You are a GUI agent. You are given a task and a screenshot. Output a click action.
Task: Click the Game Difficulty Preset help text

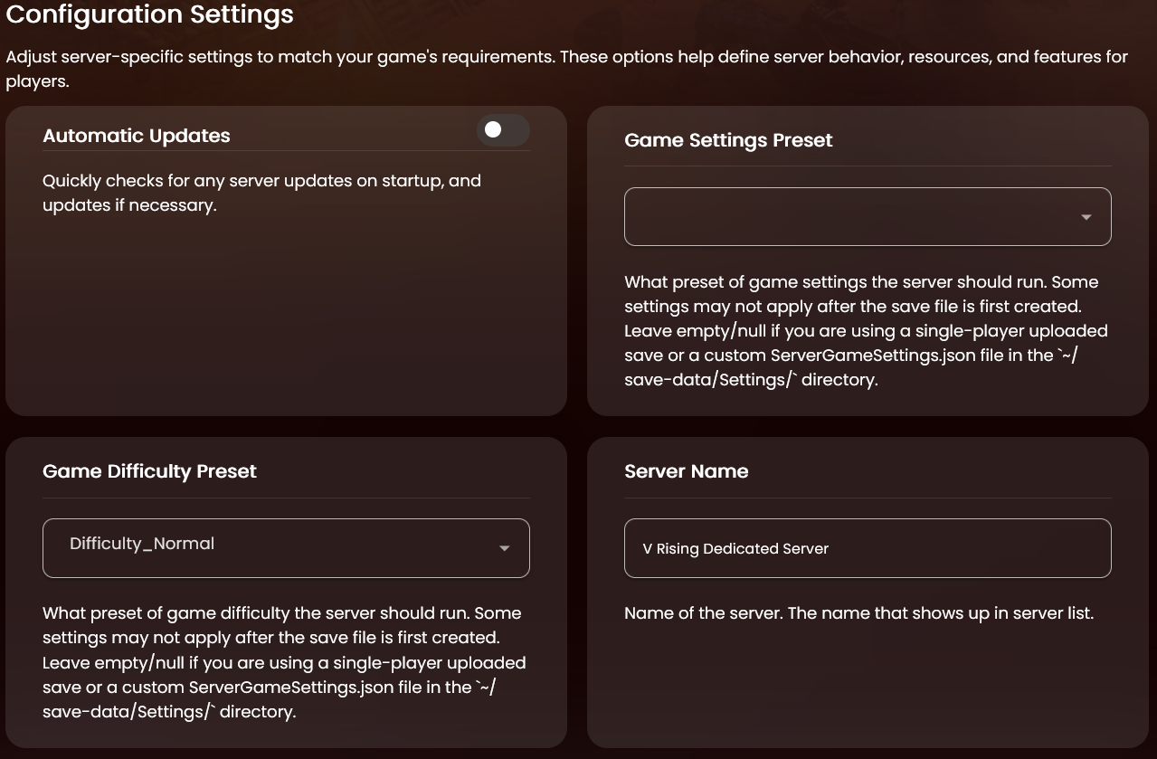[x=284, y=662]
